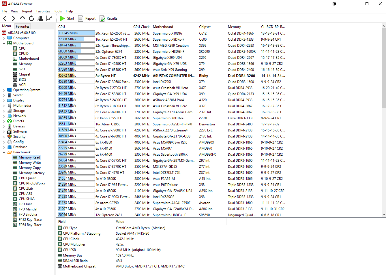The height and width of the screenshot is (275, 386).
Task: Select the CPU PhotoWorxx benchmark icon
Action: pos(15,183)
